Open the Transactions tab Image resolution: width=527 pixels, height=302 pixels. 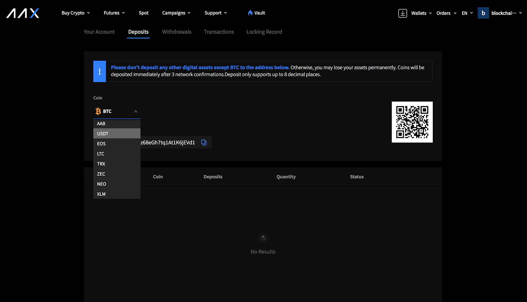click(219, 32)
